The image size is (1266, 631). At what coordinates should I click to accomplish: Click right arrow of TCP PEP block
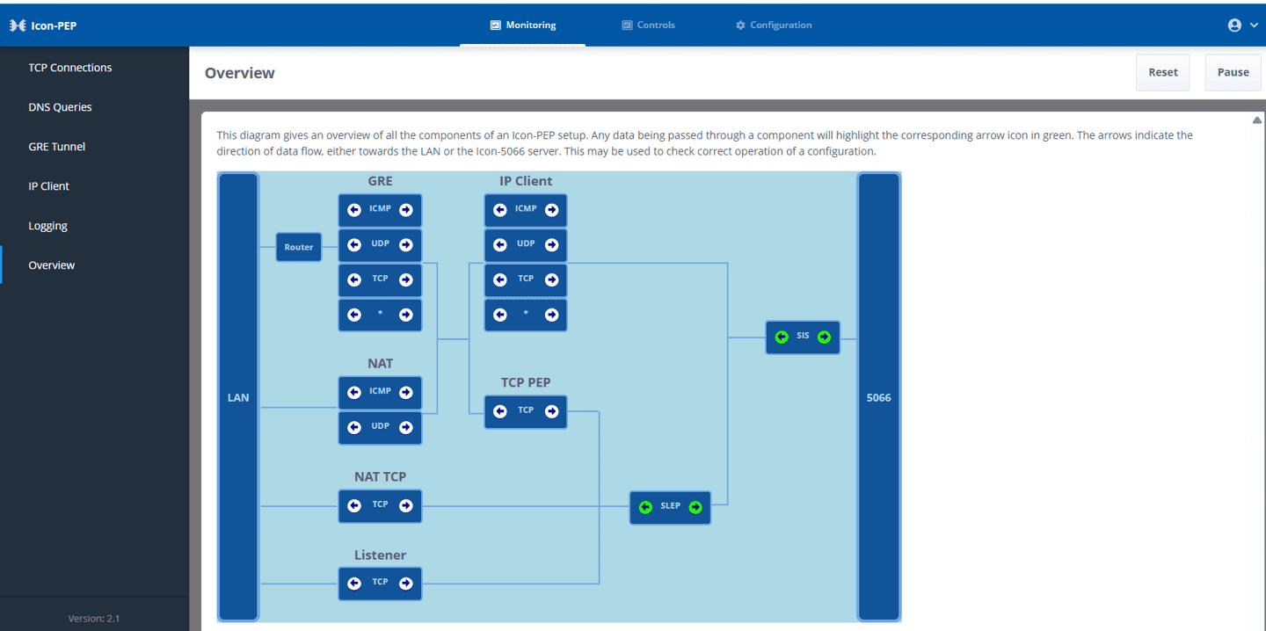tap(551, 411)
